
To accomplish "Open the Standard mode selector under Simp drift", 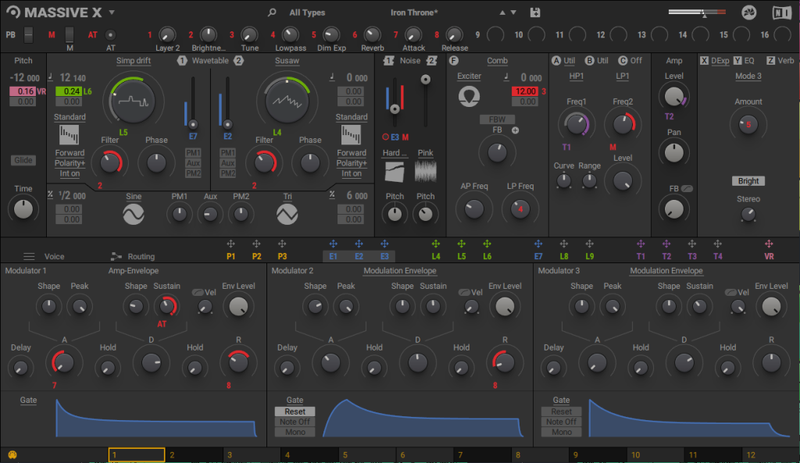I will point(70,116).
